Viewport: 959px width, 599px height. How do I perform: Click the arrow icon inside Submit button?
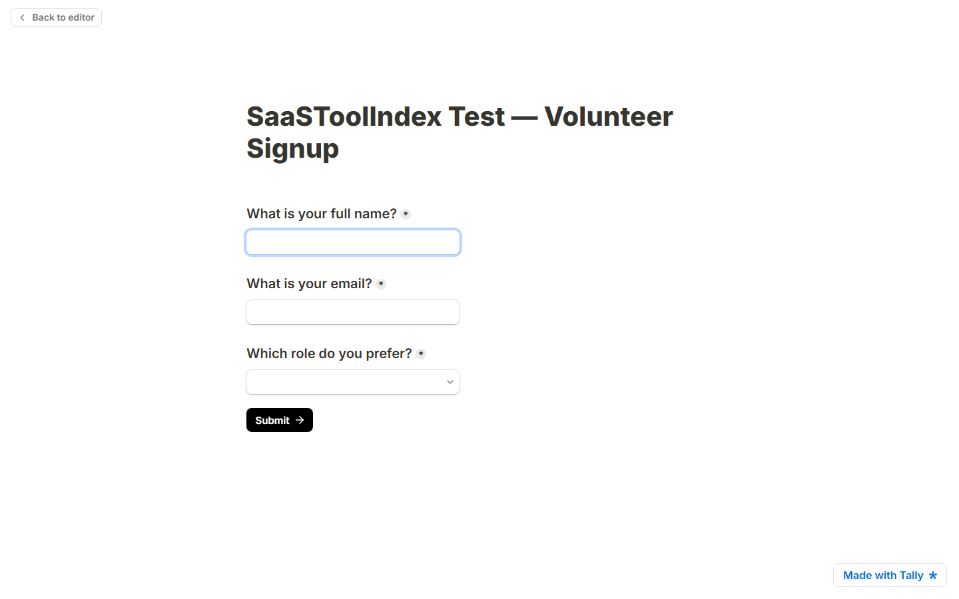click(300, 420)
